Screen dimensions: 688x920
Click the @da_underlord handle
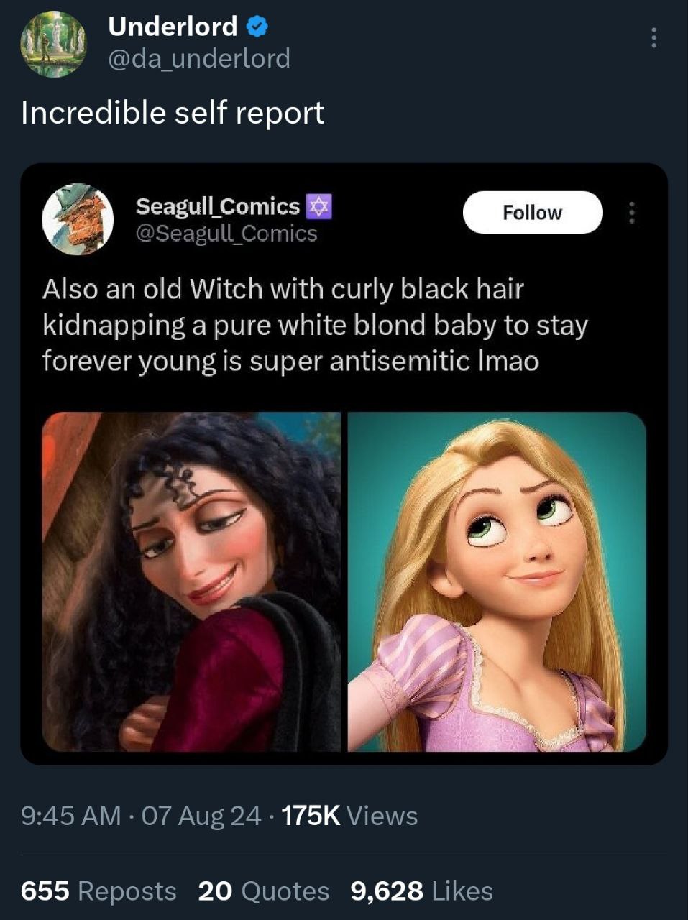199,58
